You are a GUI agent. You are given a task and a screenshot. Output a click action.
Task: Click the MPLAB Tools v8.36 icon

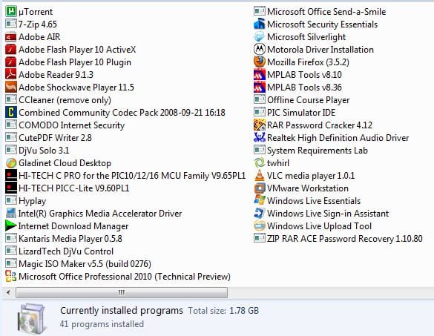[x=260, y=88]
